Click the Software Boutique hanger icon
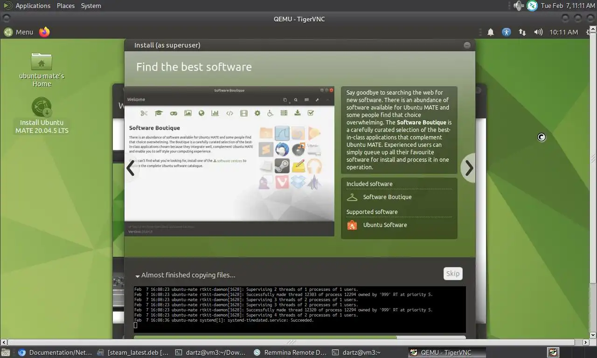Screen dimensions: 597x358 coord(352,197)
